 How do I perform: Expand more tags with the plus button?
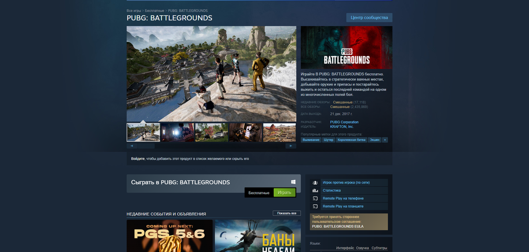tap(385, 140)
